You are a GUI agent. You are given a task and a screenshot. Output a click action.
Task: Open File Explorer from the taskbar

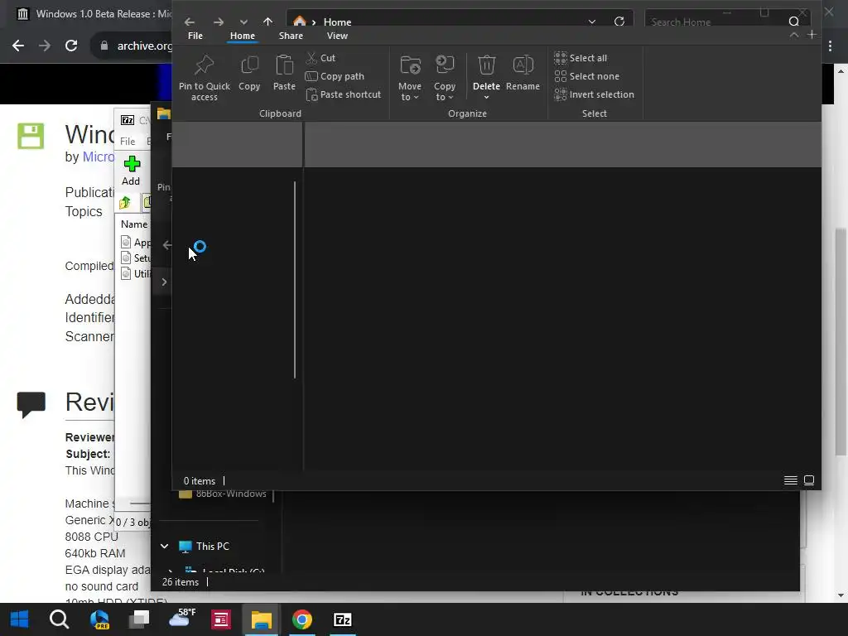[x=261, y=619]
